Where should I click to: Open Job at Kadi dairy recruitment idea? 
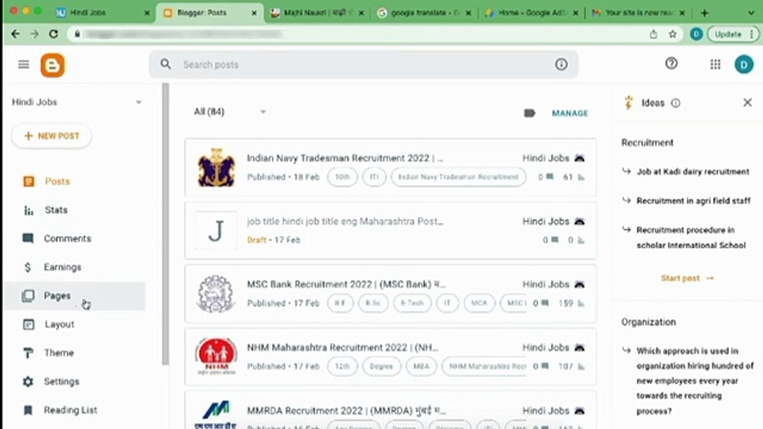click(x=693, y=172)
